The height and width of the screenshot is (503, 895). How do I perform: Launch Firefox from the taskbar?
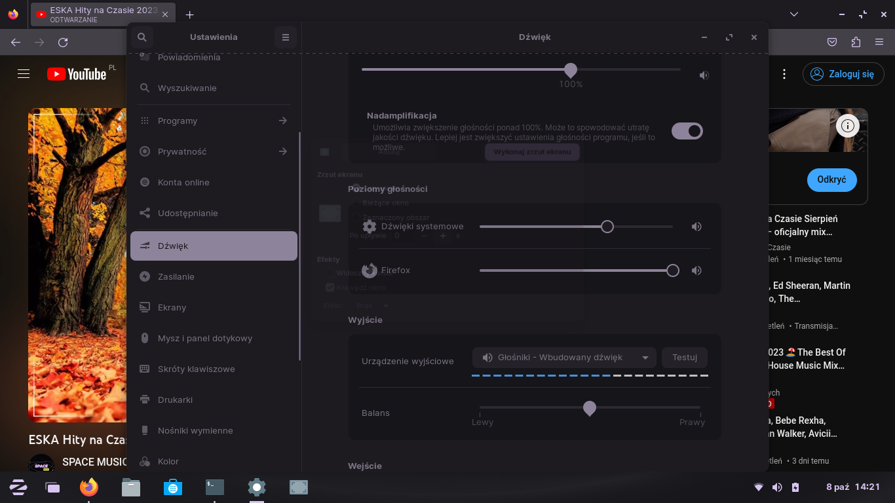89,487
